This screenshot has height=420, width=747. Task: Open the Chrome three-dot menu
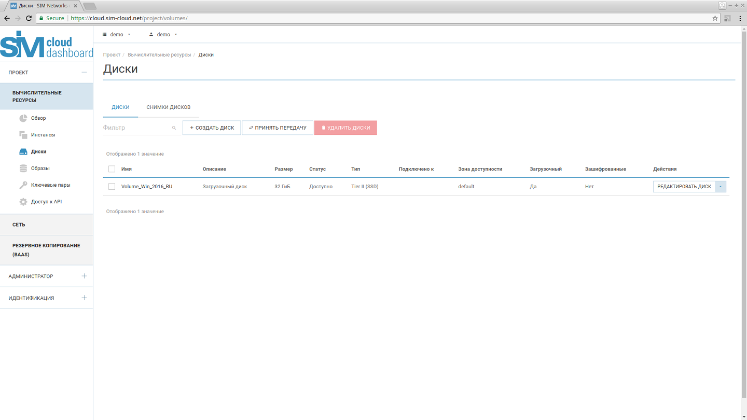(740, 18)
